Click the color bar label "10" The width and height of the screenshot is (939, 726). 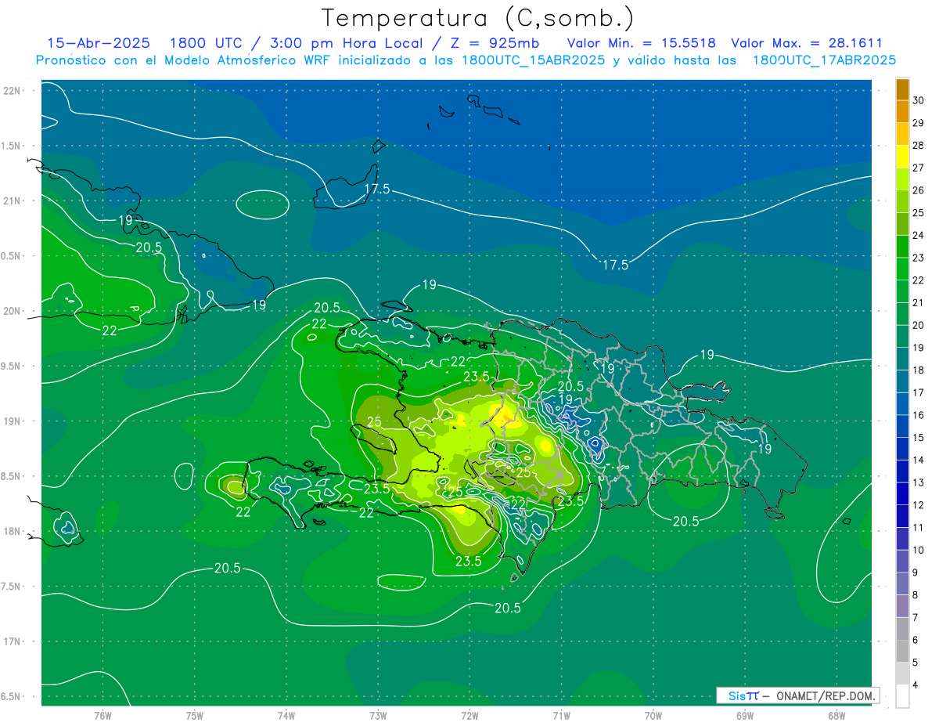point(919,551)
